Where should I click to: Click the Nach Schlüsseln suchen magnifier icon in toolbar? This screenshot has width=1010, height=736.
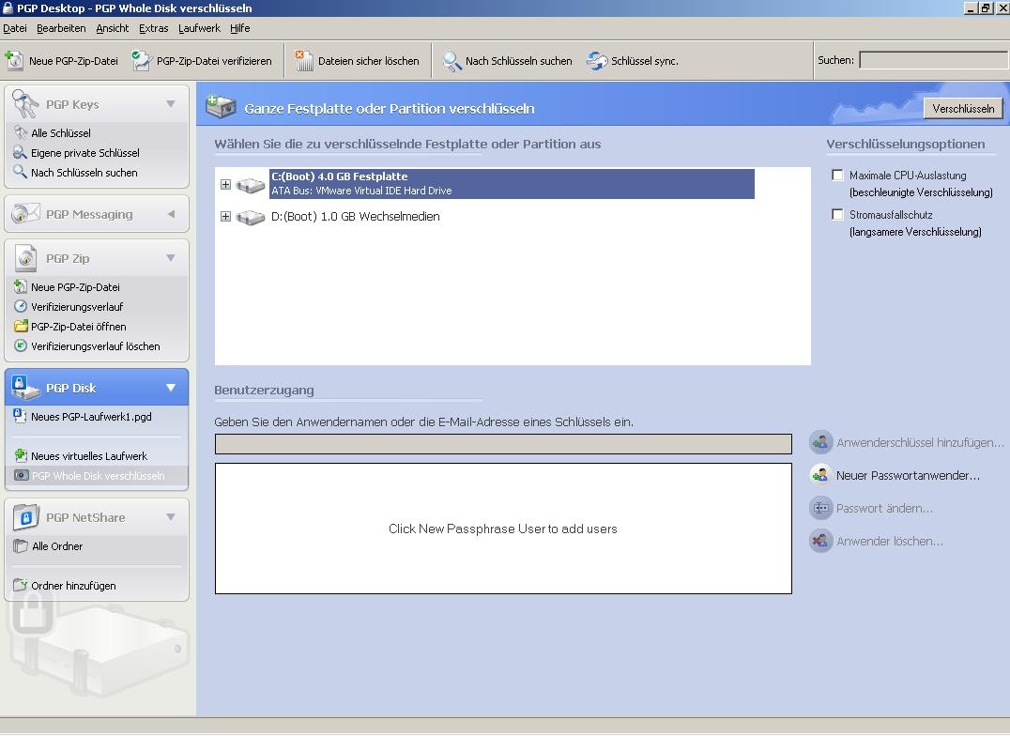(451, 61)
